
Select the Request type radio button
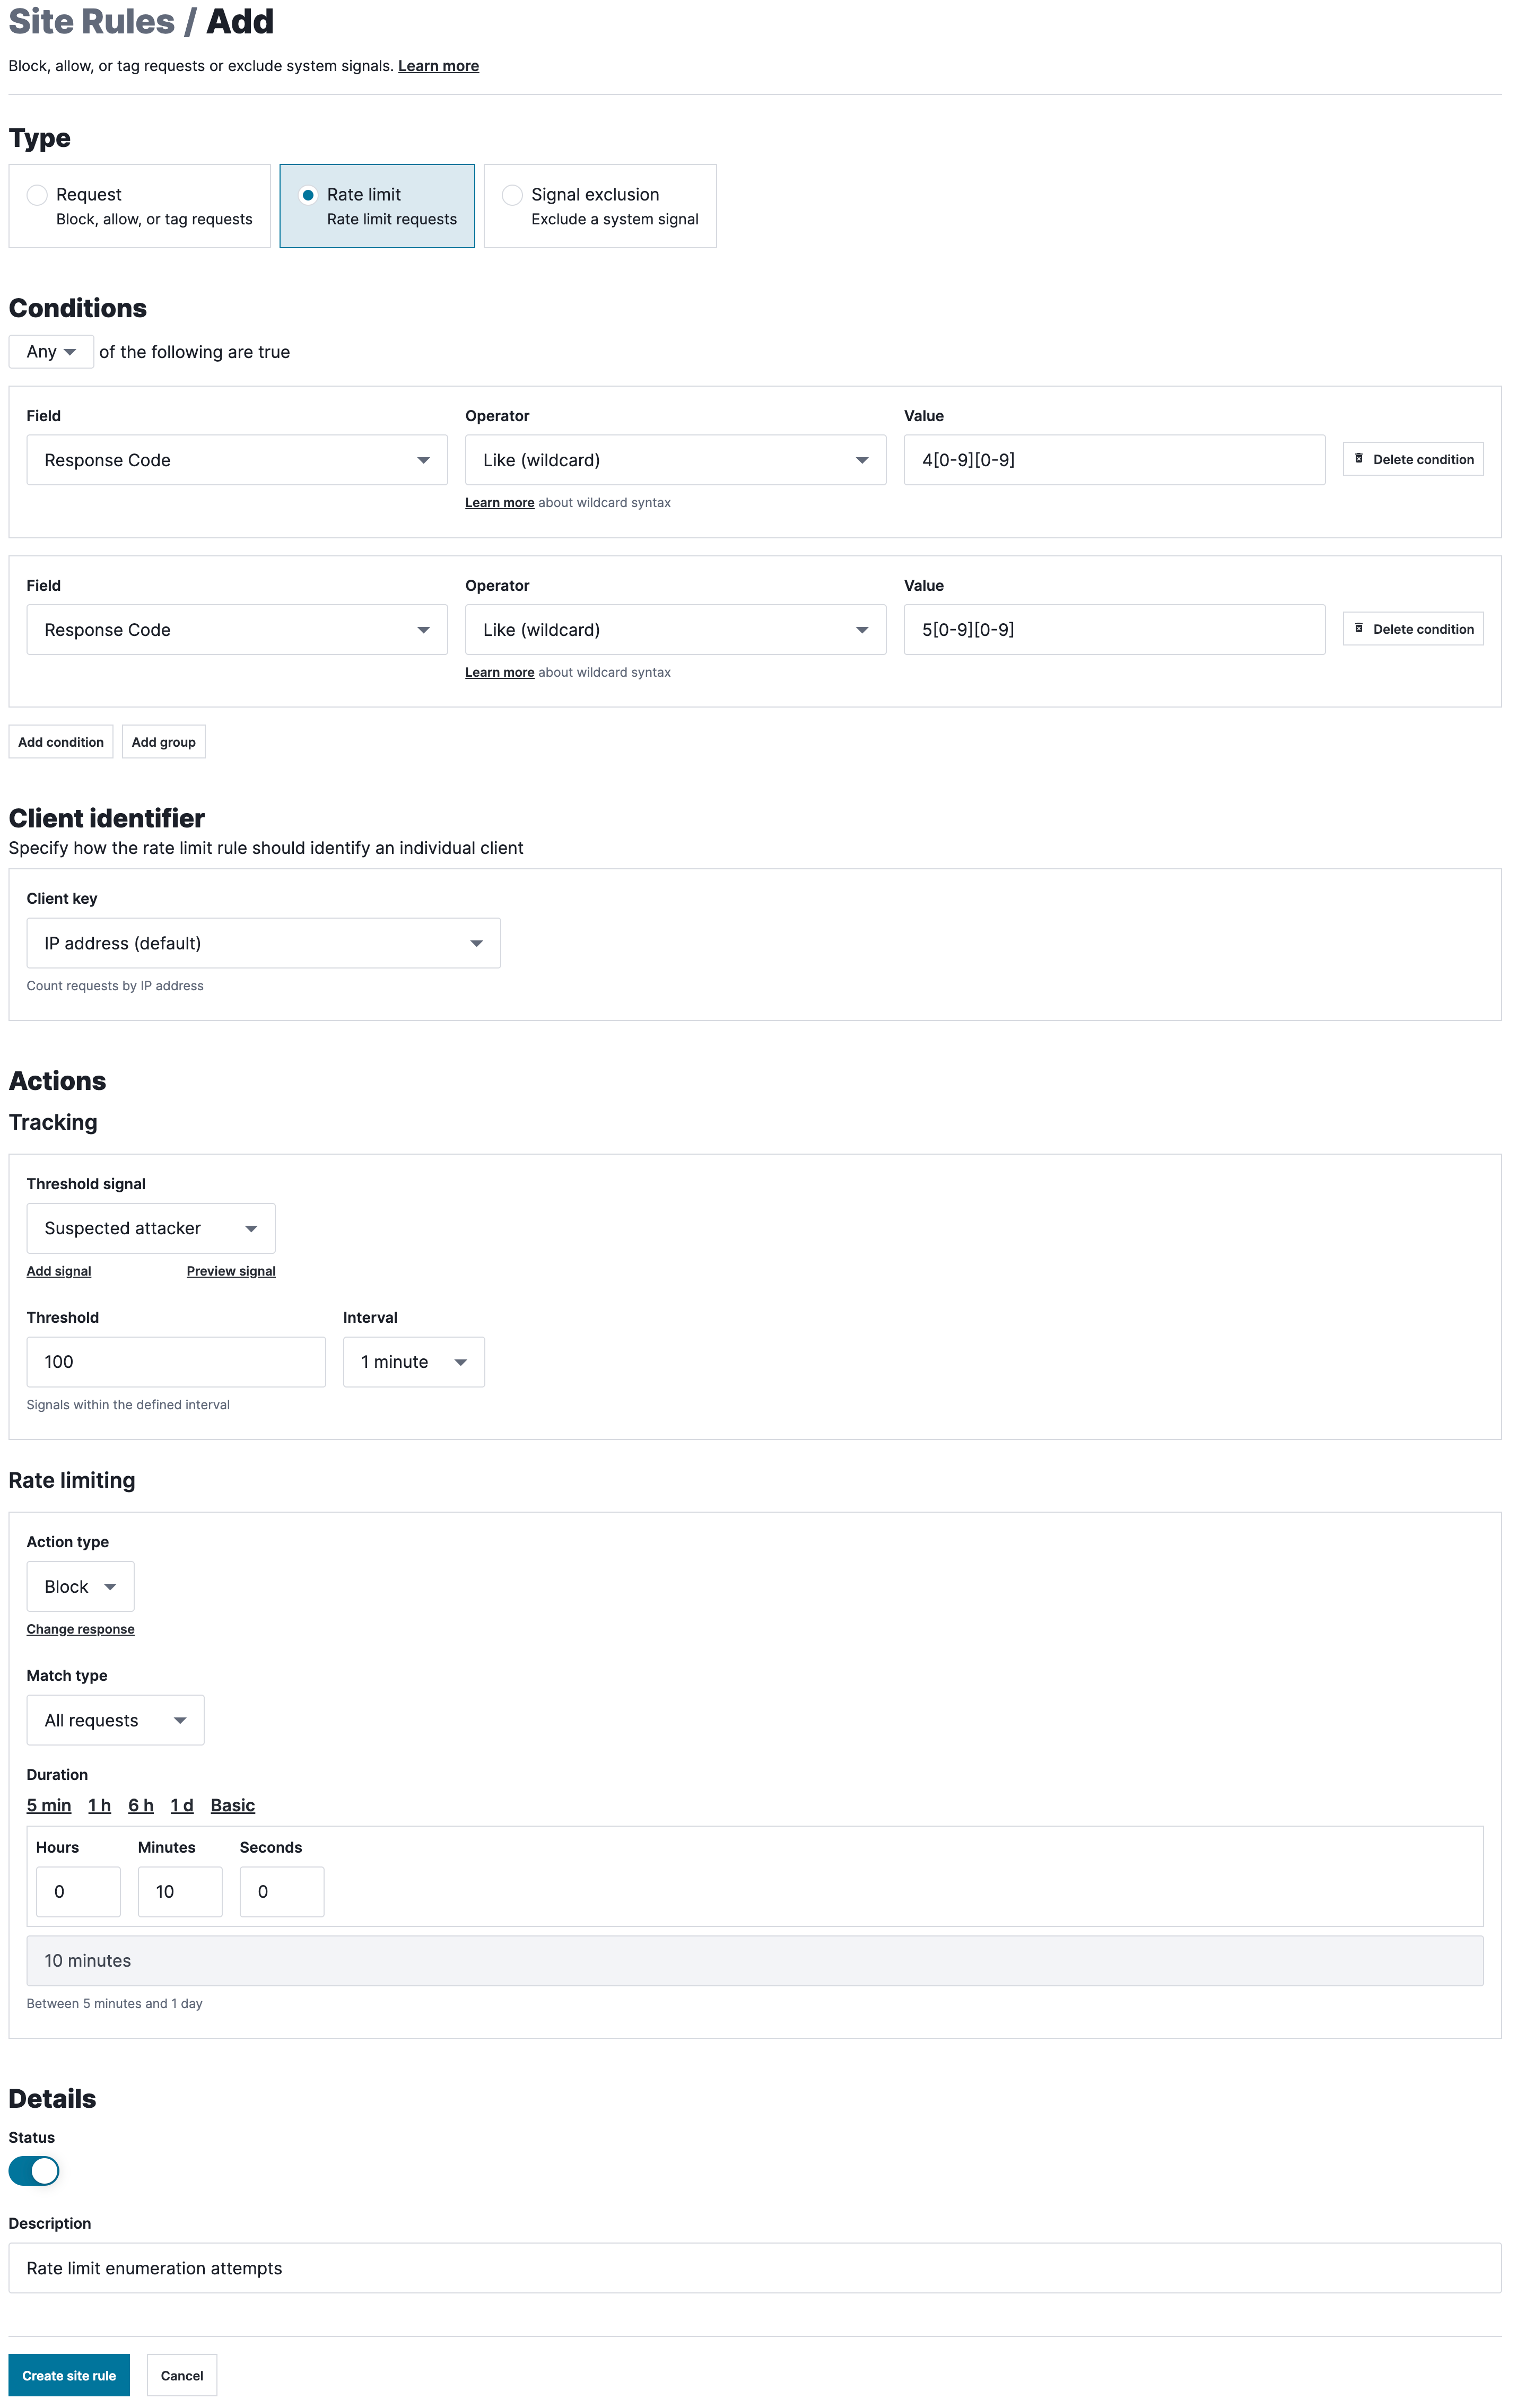[37, 195]
